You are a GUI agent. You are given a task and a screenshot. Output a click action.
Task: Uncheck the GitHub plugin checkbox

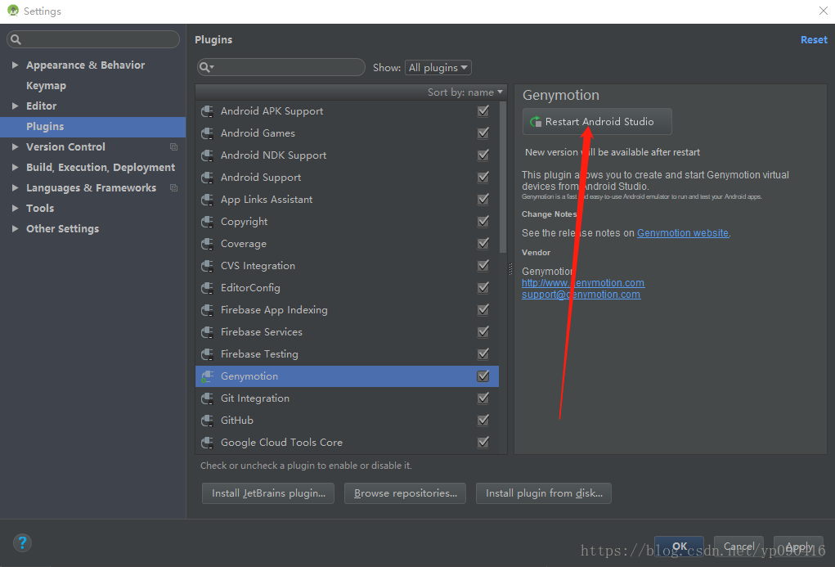click(x=483, y=421)
